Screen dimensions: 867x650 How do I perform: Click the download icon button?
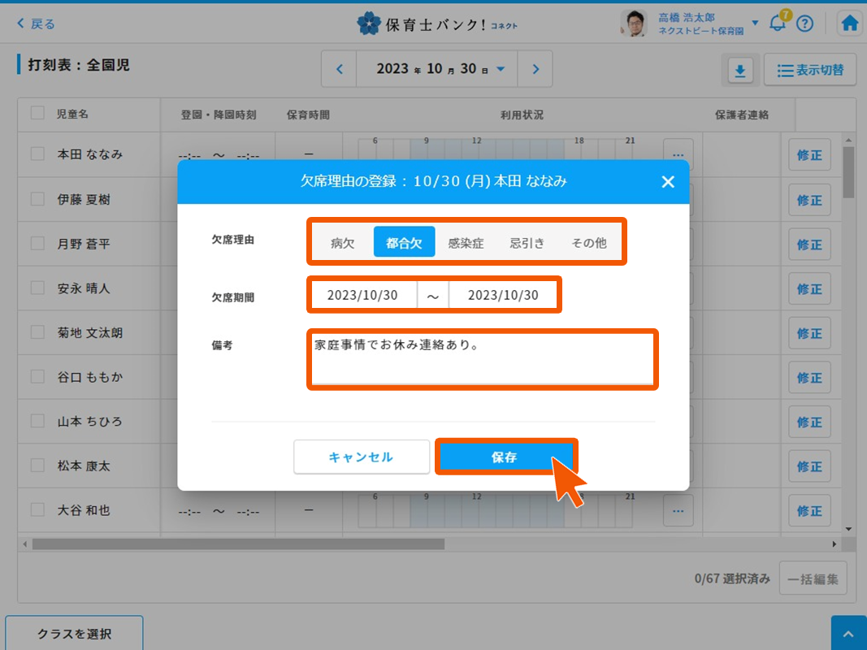point(739,71)
